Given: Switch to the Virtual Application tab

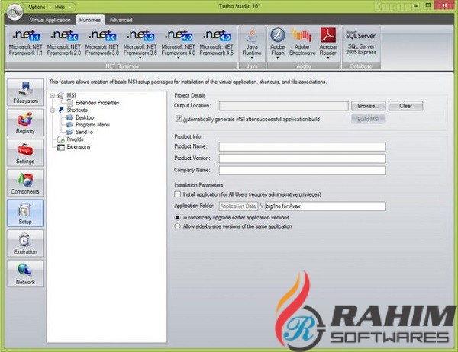Looking at the screenshot, I should tap(50, 20).
